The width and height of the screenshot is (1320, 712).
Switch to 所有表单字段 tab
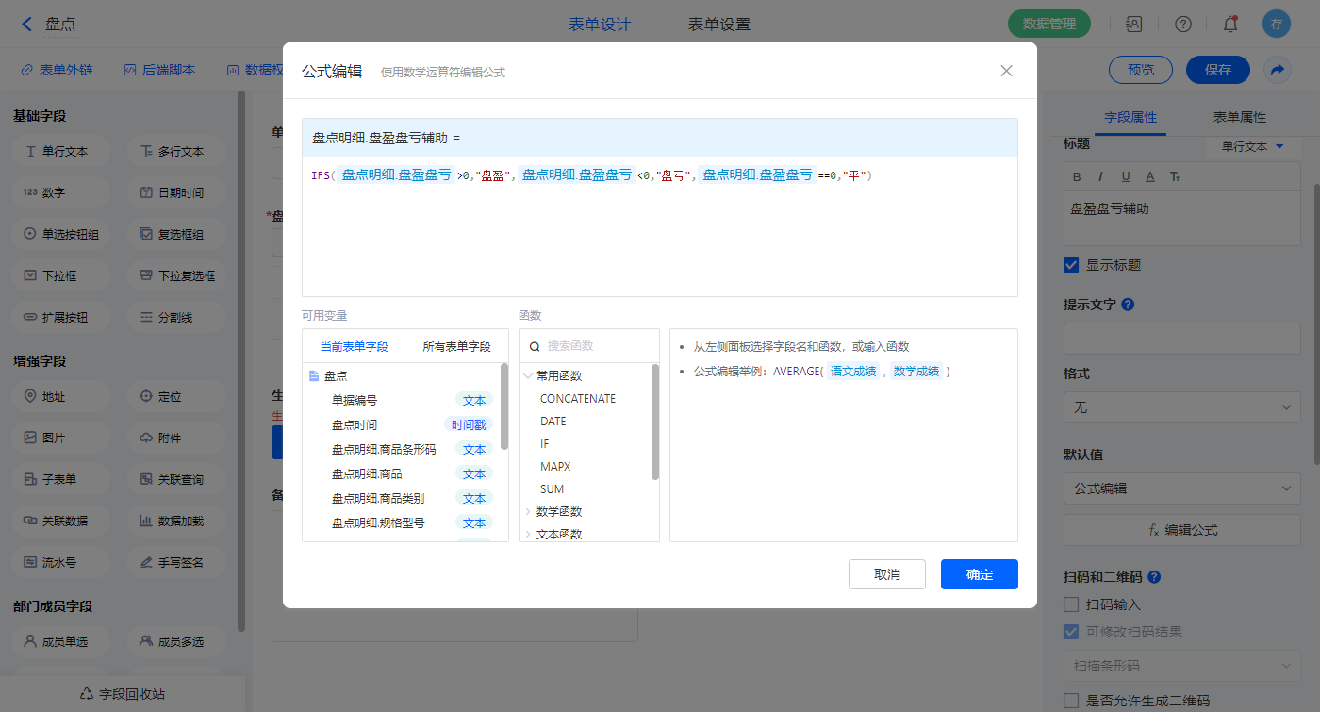(456, 347)
